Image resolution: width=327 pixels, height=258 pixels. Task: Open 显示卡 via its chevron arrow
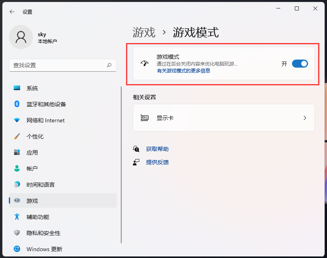[305, 118]
